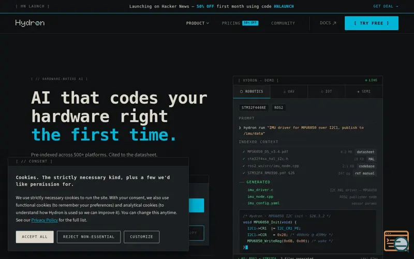Click the INDEXED CONTEXT heading
Viewport: 414px width, 259px height.
[x=258, y=142]
